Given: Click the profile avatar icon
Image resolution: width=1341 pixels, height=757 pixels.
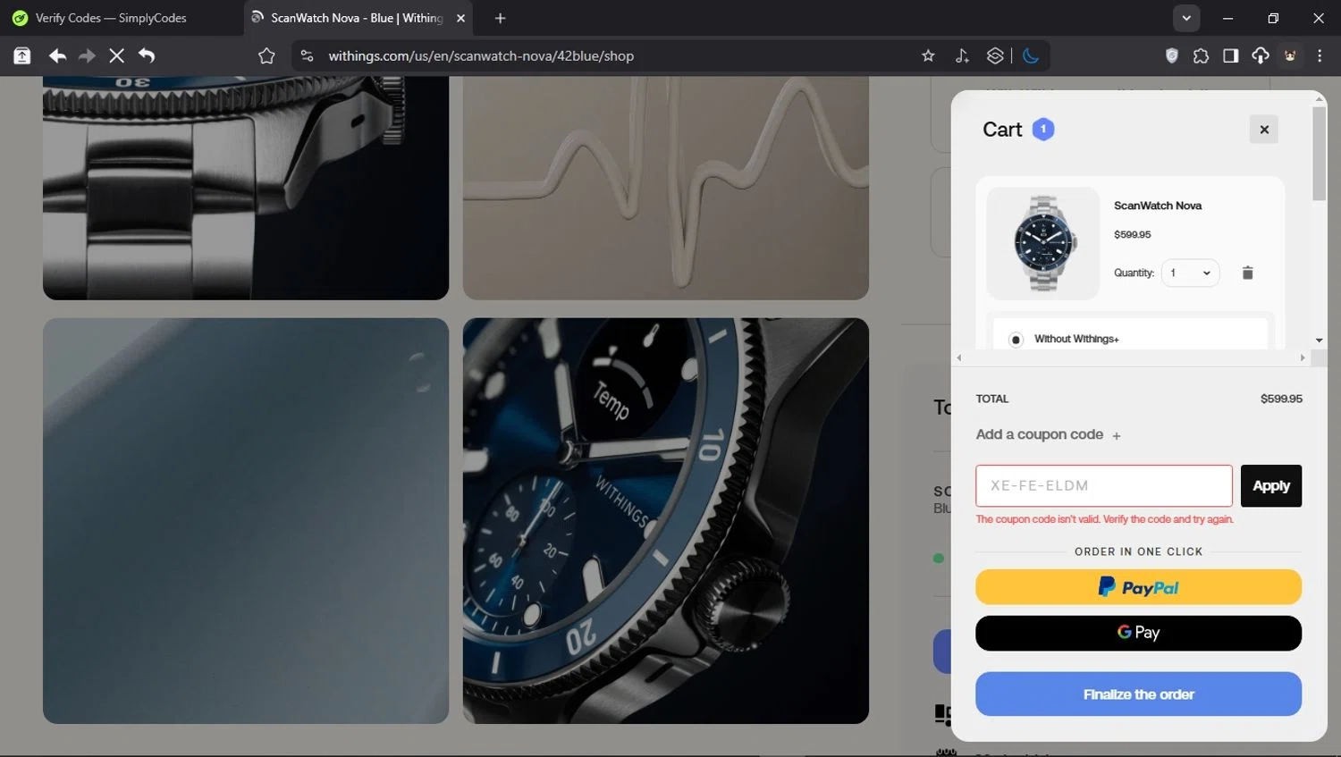Looking at the screenshot, I should click(1290, 55).
